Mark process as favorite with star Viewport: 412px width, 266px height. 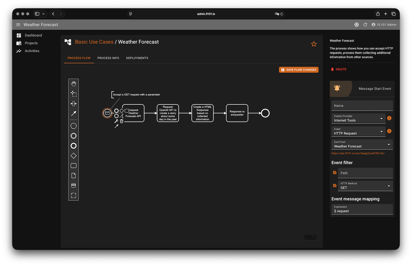point(314,44)
